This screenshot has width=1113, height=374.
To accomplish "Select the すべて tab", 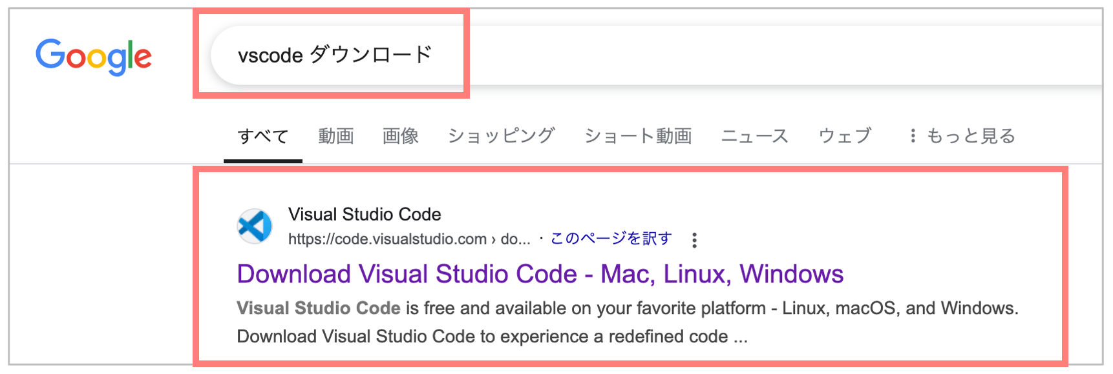I will [x=263, y=137].
